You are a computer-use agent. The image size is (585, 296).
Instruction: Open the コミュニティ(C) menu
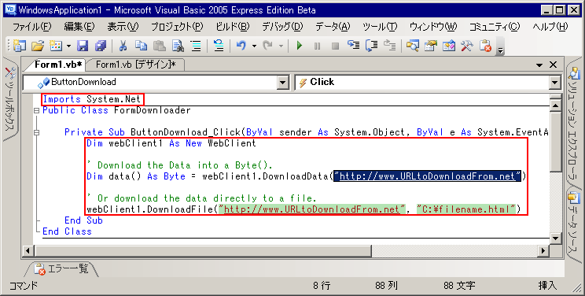tap(495, 27)
